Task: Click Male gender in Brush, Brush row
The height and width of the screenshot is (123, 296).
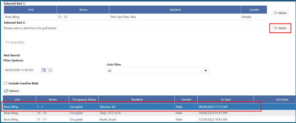Action: tap(186, 119)
